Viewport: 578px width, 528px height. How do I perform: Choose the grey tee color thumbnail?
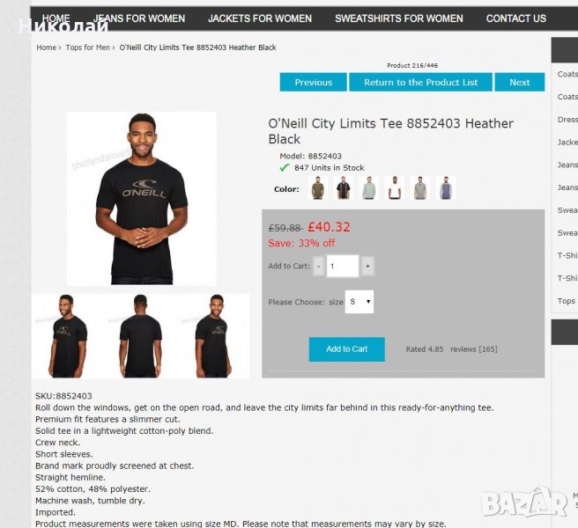[420, 187]
